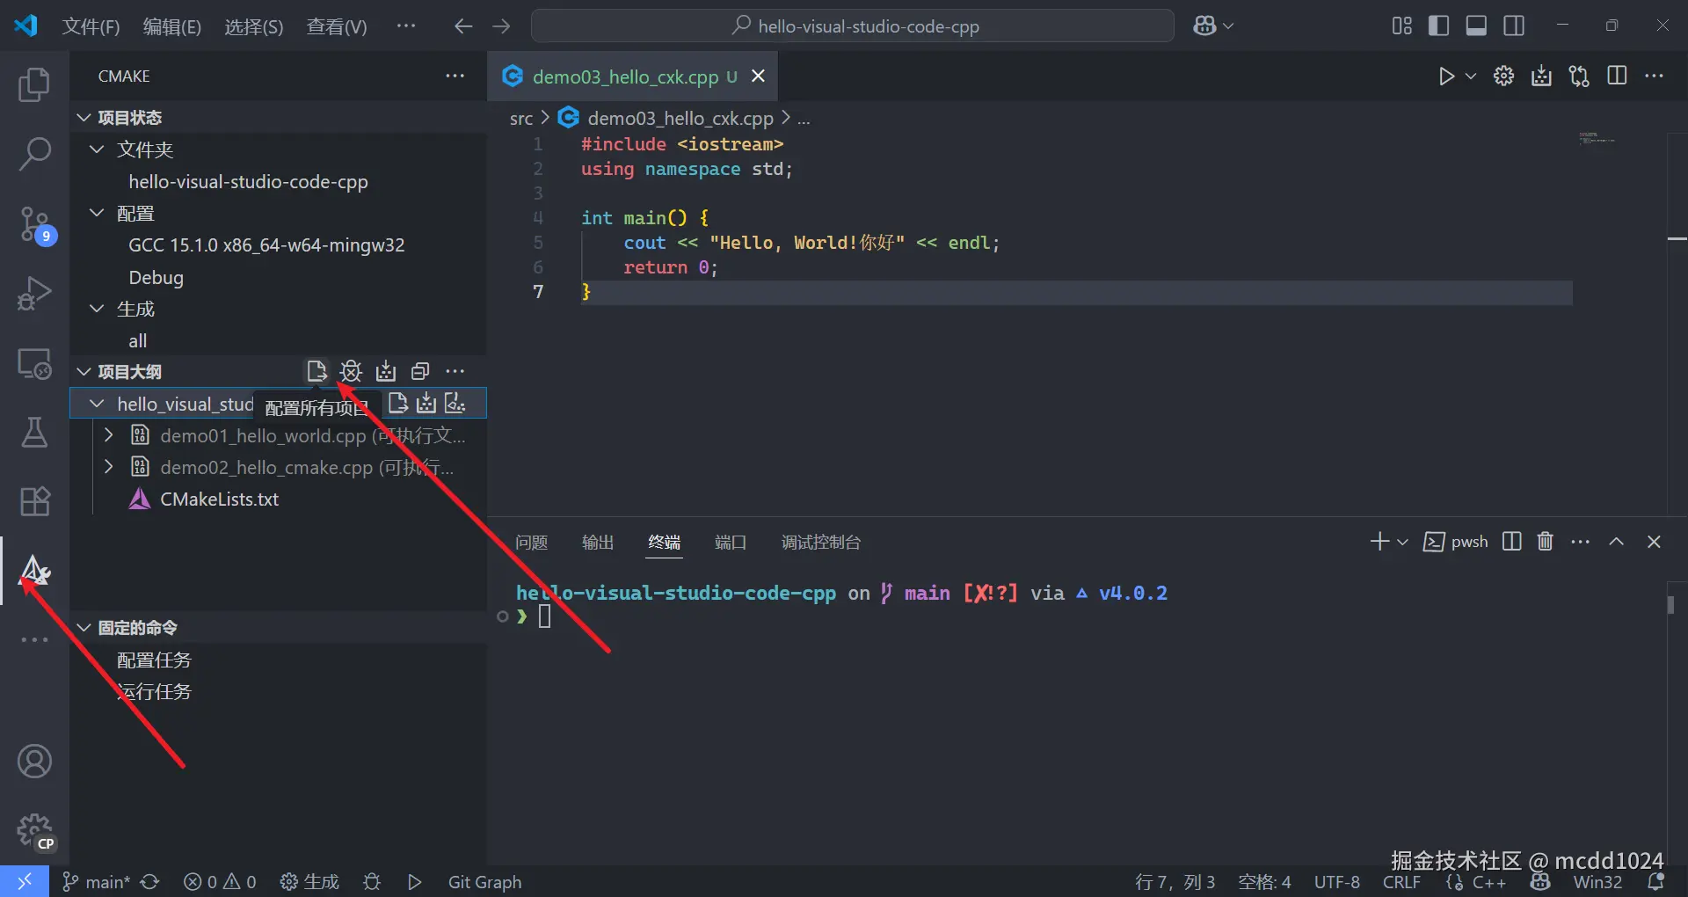Collapse the 文件夹 tree node
The image size is (1688, 897).
click(x=98, y=149)
